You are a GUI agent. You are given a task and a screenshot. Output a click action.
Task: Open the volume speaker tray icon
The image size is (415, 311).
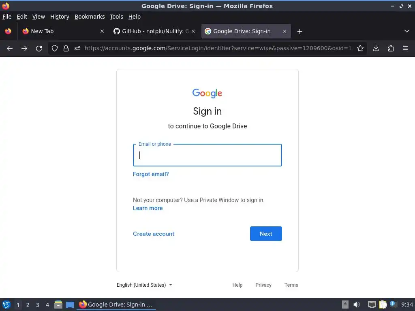pyautogui.click(x=357, y=305)
